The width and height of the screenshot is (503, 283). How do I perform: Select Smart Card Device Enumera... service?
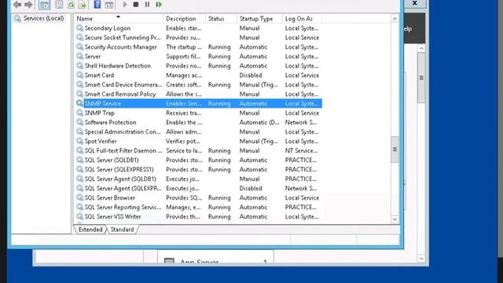click(x=199, y=85)
